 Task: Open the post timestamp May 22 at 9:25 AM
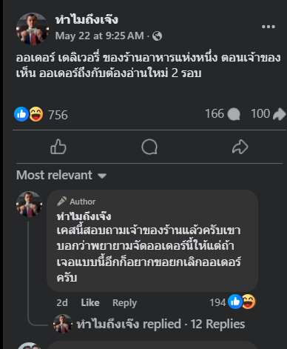point(100,36)
